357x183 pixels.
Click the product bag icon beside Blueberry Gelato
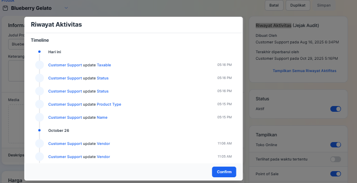click(5, 8)
